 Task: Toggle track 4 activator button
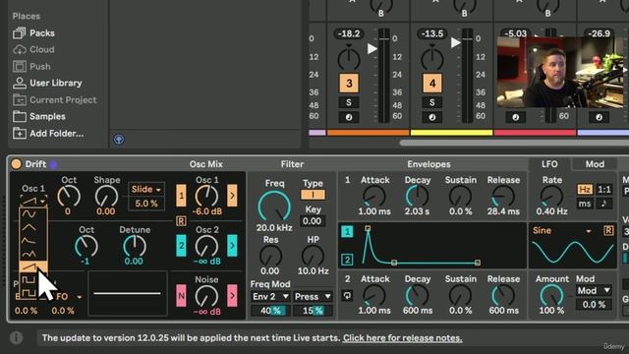[432, 83]
